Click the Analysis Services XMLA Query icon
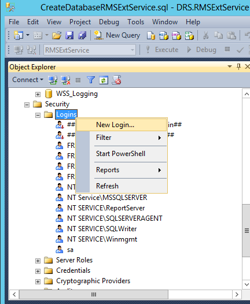 tap(189, 36)
